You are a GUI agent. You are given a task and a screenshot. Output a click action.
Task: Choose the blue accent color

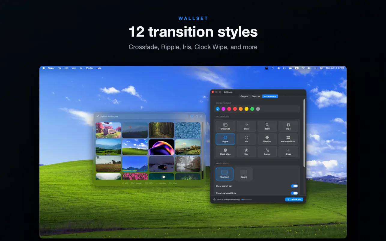click(x=218, y=109)
